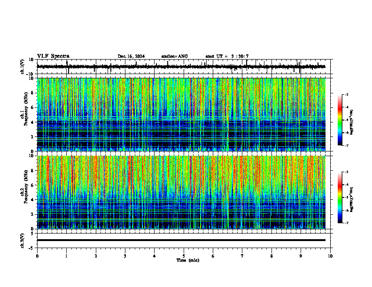372x287 pixels.
Task: Click the time axis tick label "4"
Action: pos(155,256)
